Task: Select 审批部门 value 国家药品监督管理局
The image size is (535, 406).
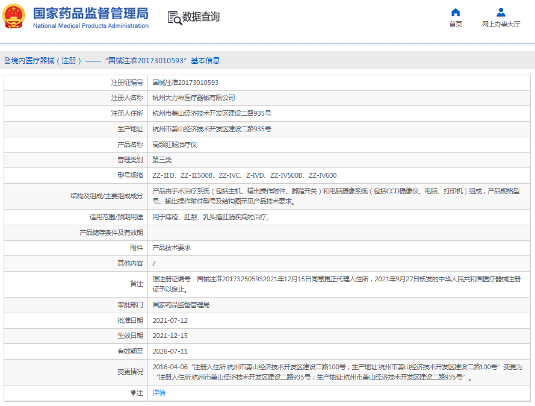Action: (x=181, y=305)
